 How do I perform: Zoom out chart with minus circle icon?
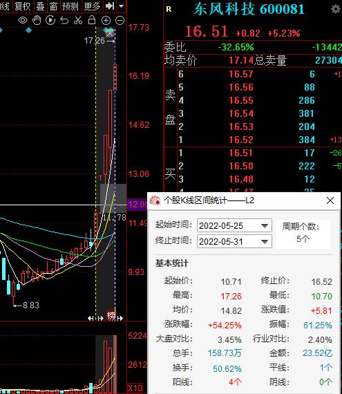point(120,20)
